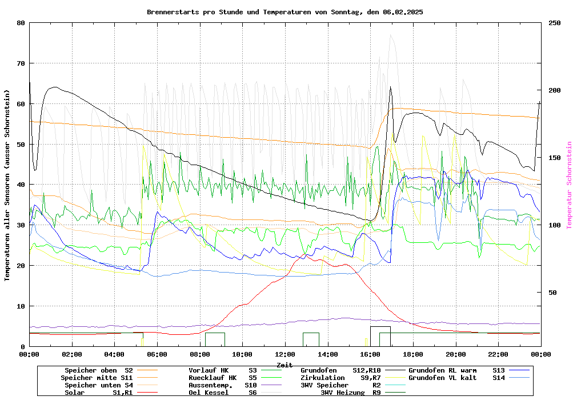Click the 12:00 time axis tick label
Screen dimensions: 585x400
click(285, 354)
